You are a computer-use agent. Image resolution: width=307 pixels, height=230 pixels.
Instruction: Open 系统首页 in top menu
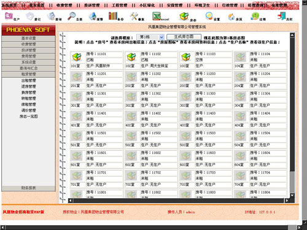coord(9,6)
